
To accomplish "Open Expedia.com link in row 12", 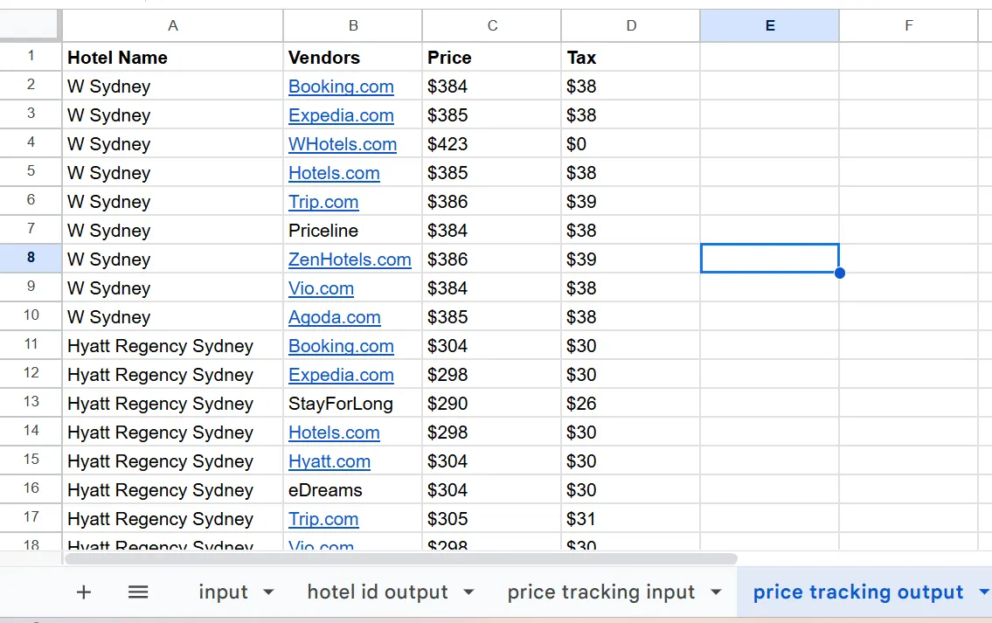I will coord(341,375).
